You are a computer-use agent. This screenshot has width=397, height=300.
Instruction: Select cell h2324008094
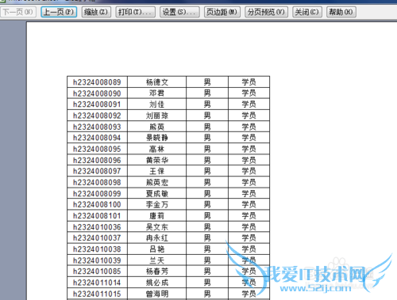pyautogui.click(x=97, y=138)
